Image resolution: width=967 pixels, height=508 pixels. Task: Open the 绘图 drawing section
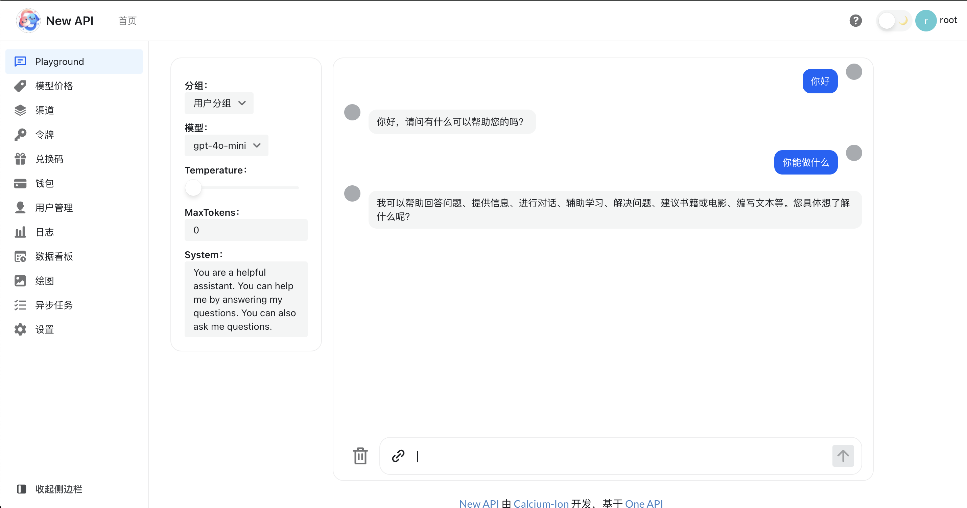click(44, 280)
